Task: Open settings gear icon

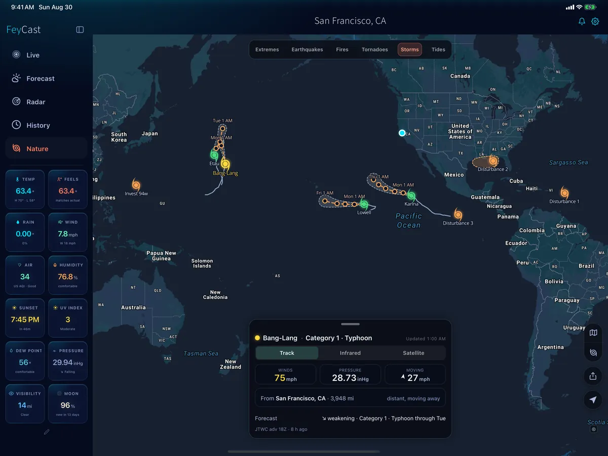Action: pos(595,21)
